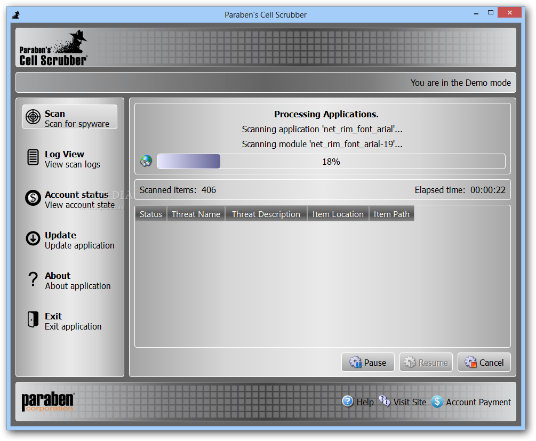Open the Visit Site link
This screenshot has width=536, height=441.
pos(410,403)
